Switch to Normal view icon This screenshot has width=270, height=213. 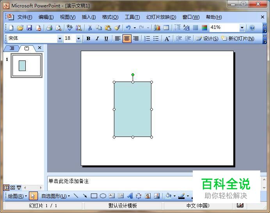6,188
